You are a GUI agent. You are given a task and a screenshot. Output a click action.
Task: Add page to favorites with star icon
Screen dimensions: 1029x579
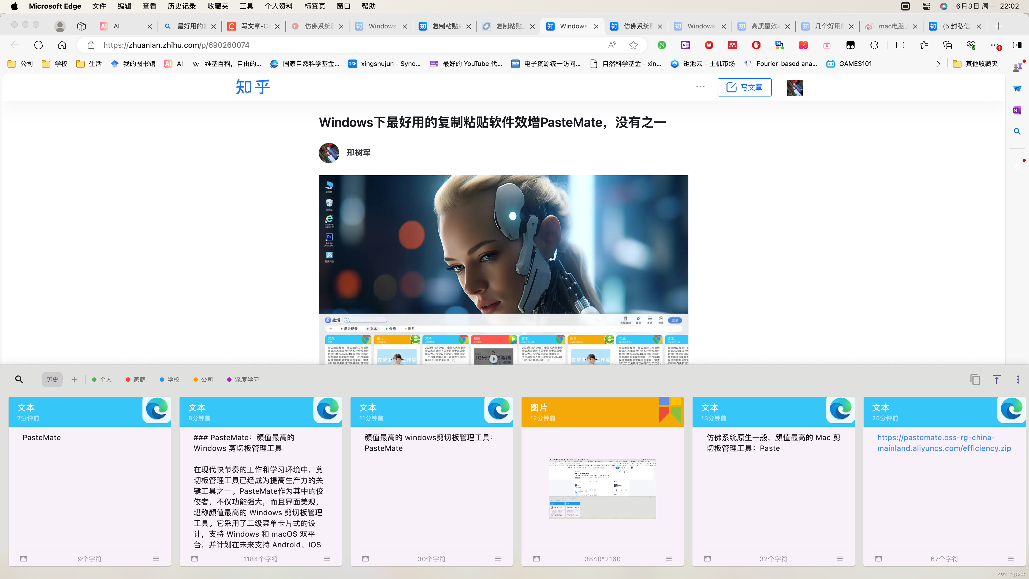[x=633, y=45]
